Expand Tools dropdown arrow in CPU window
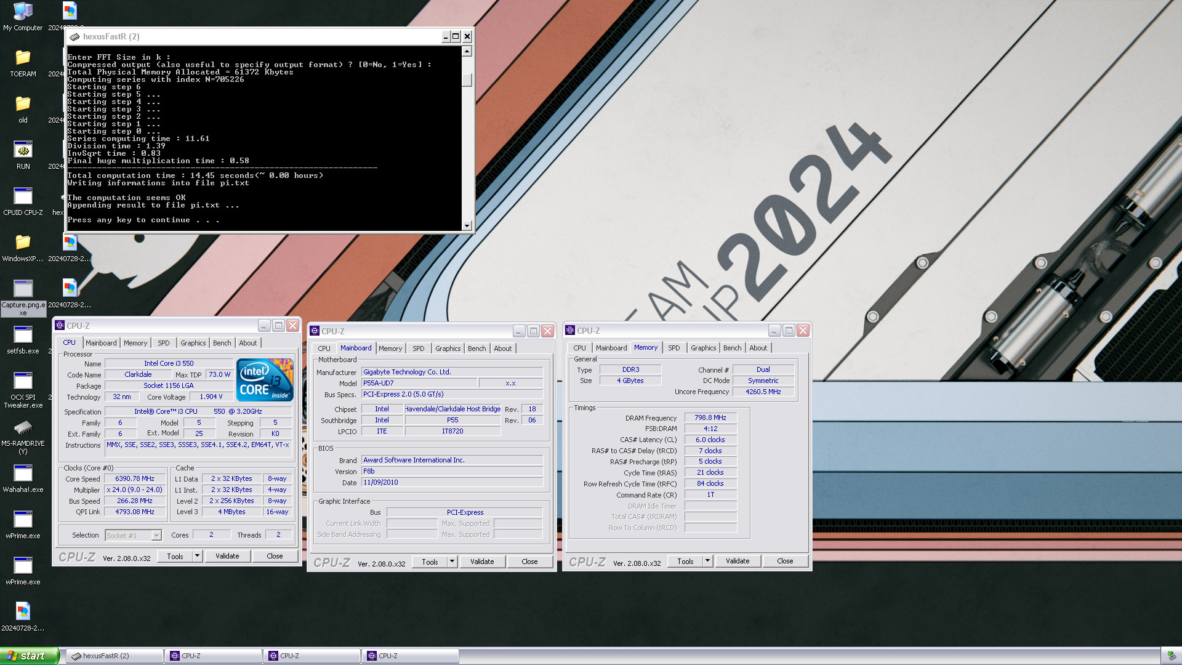 click(x=197, y=556)
